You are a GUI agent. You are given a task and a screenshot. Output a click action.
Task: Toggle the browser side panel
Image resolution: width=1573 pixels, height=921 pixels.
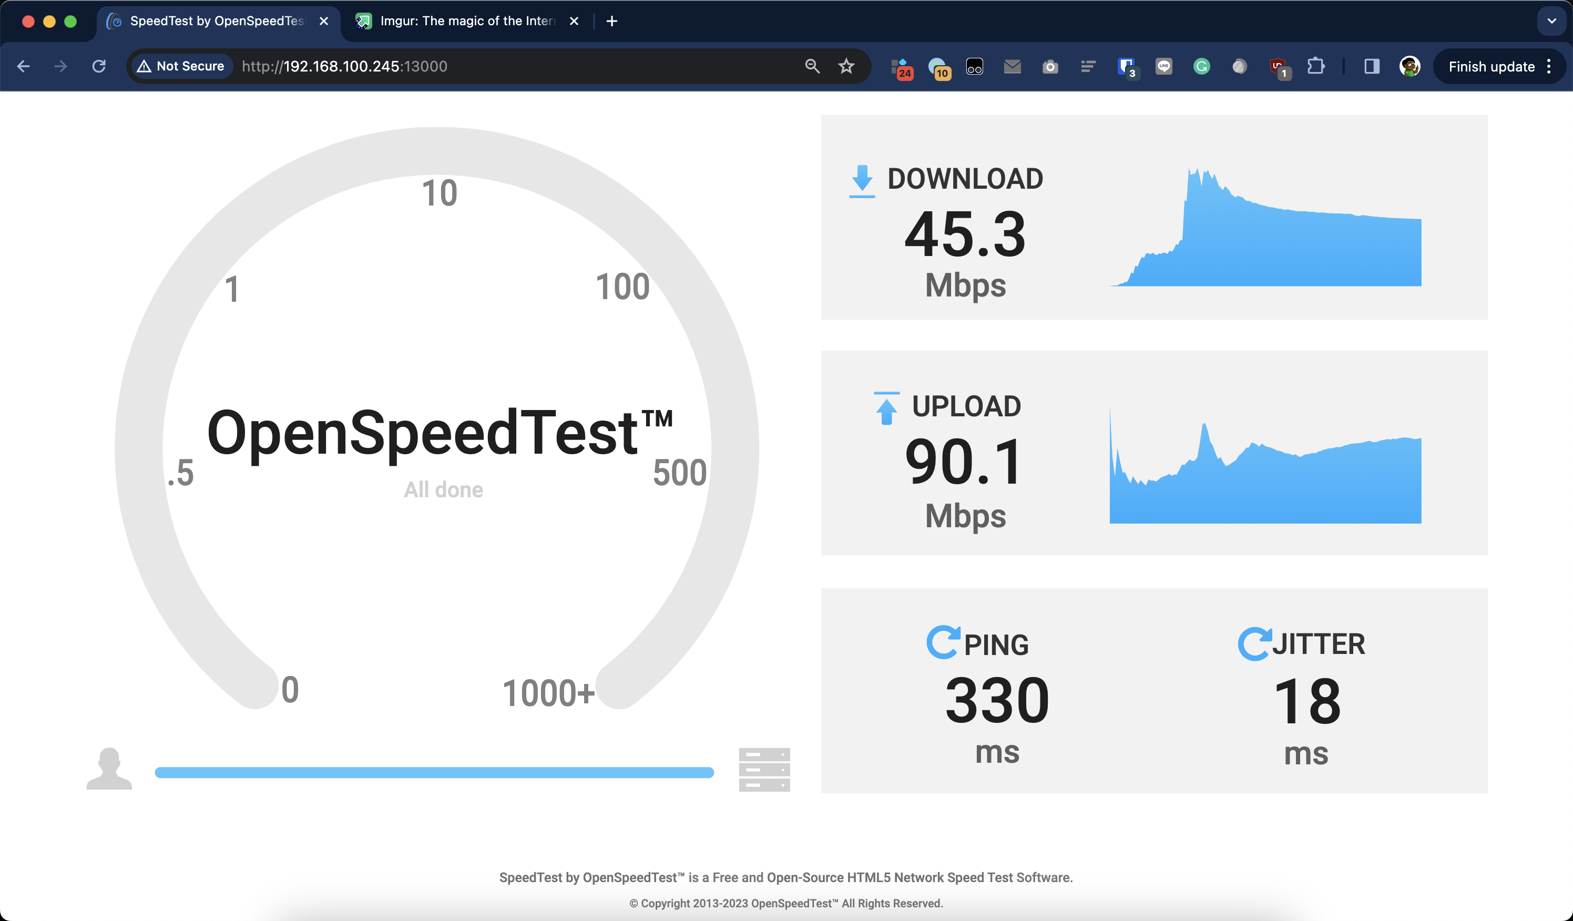[x=1372, y=66]
